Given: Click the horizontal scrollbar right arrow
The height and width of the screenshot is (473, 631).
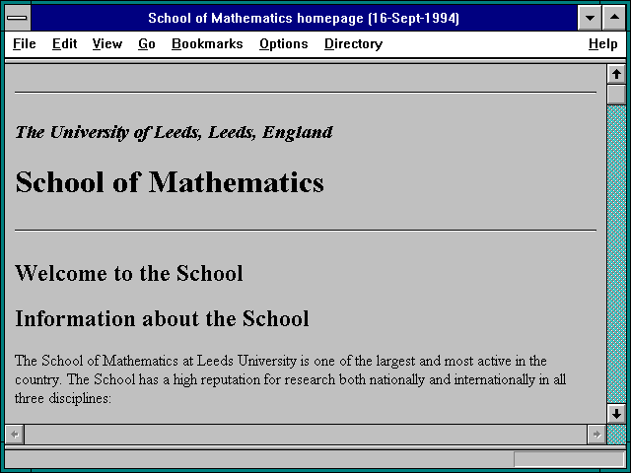Looking at the screenshot, I should click(596, 435).
